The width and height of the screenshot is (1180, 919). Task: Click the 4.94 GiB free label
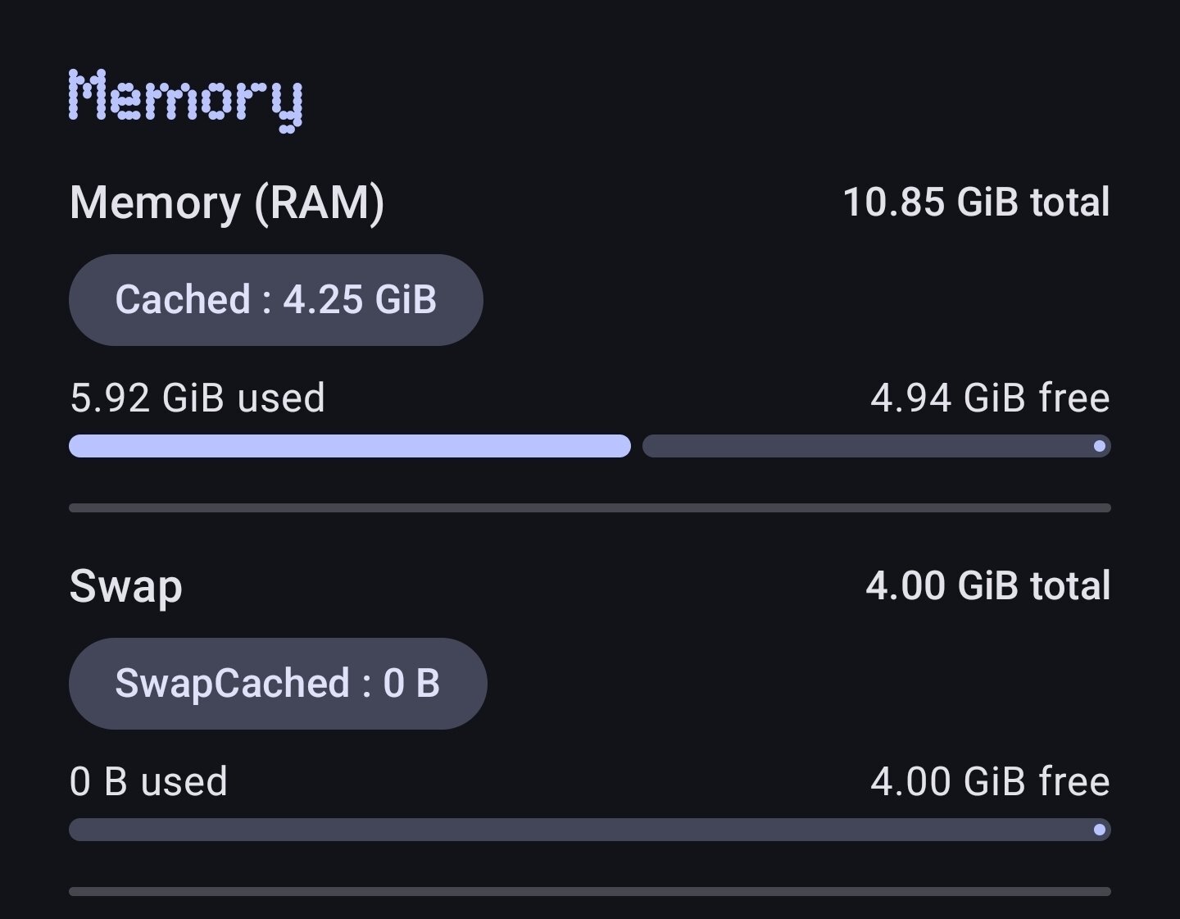click(990, 398)
